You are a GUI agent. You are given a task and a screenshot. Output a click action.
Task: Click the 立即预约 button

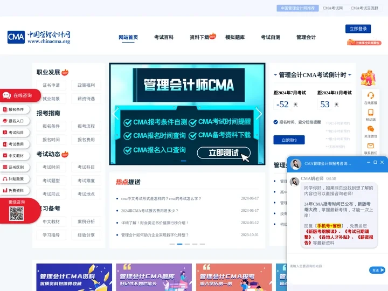point(289,140)
